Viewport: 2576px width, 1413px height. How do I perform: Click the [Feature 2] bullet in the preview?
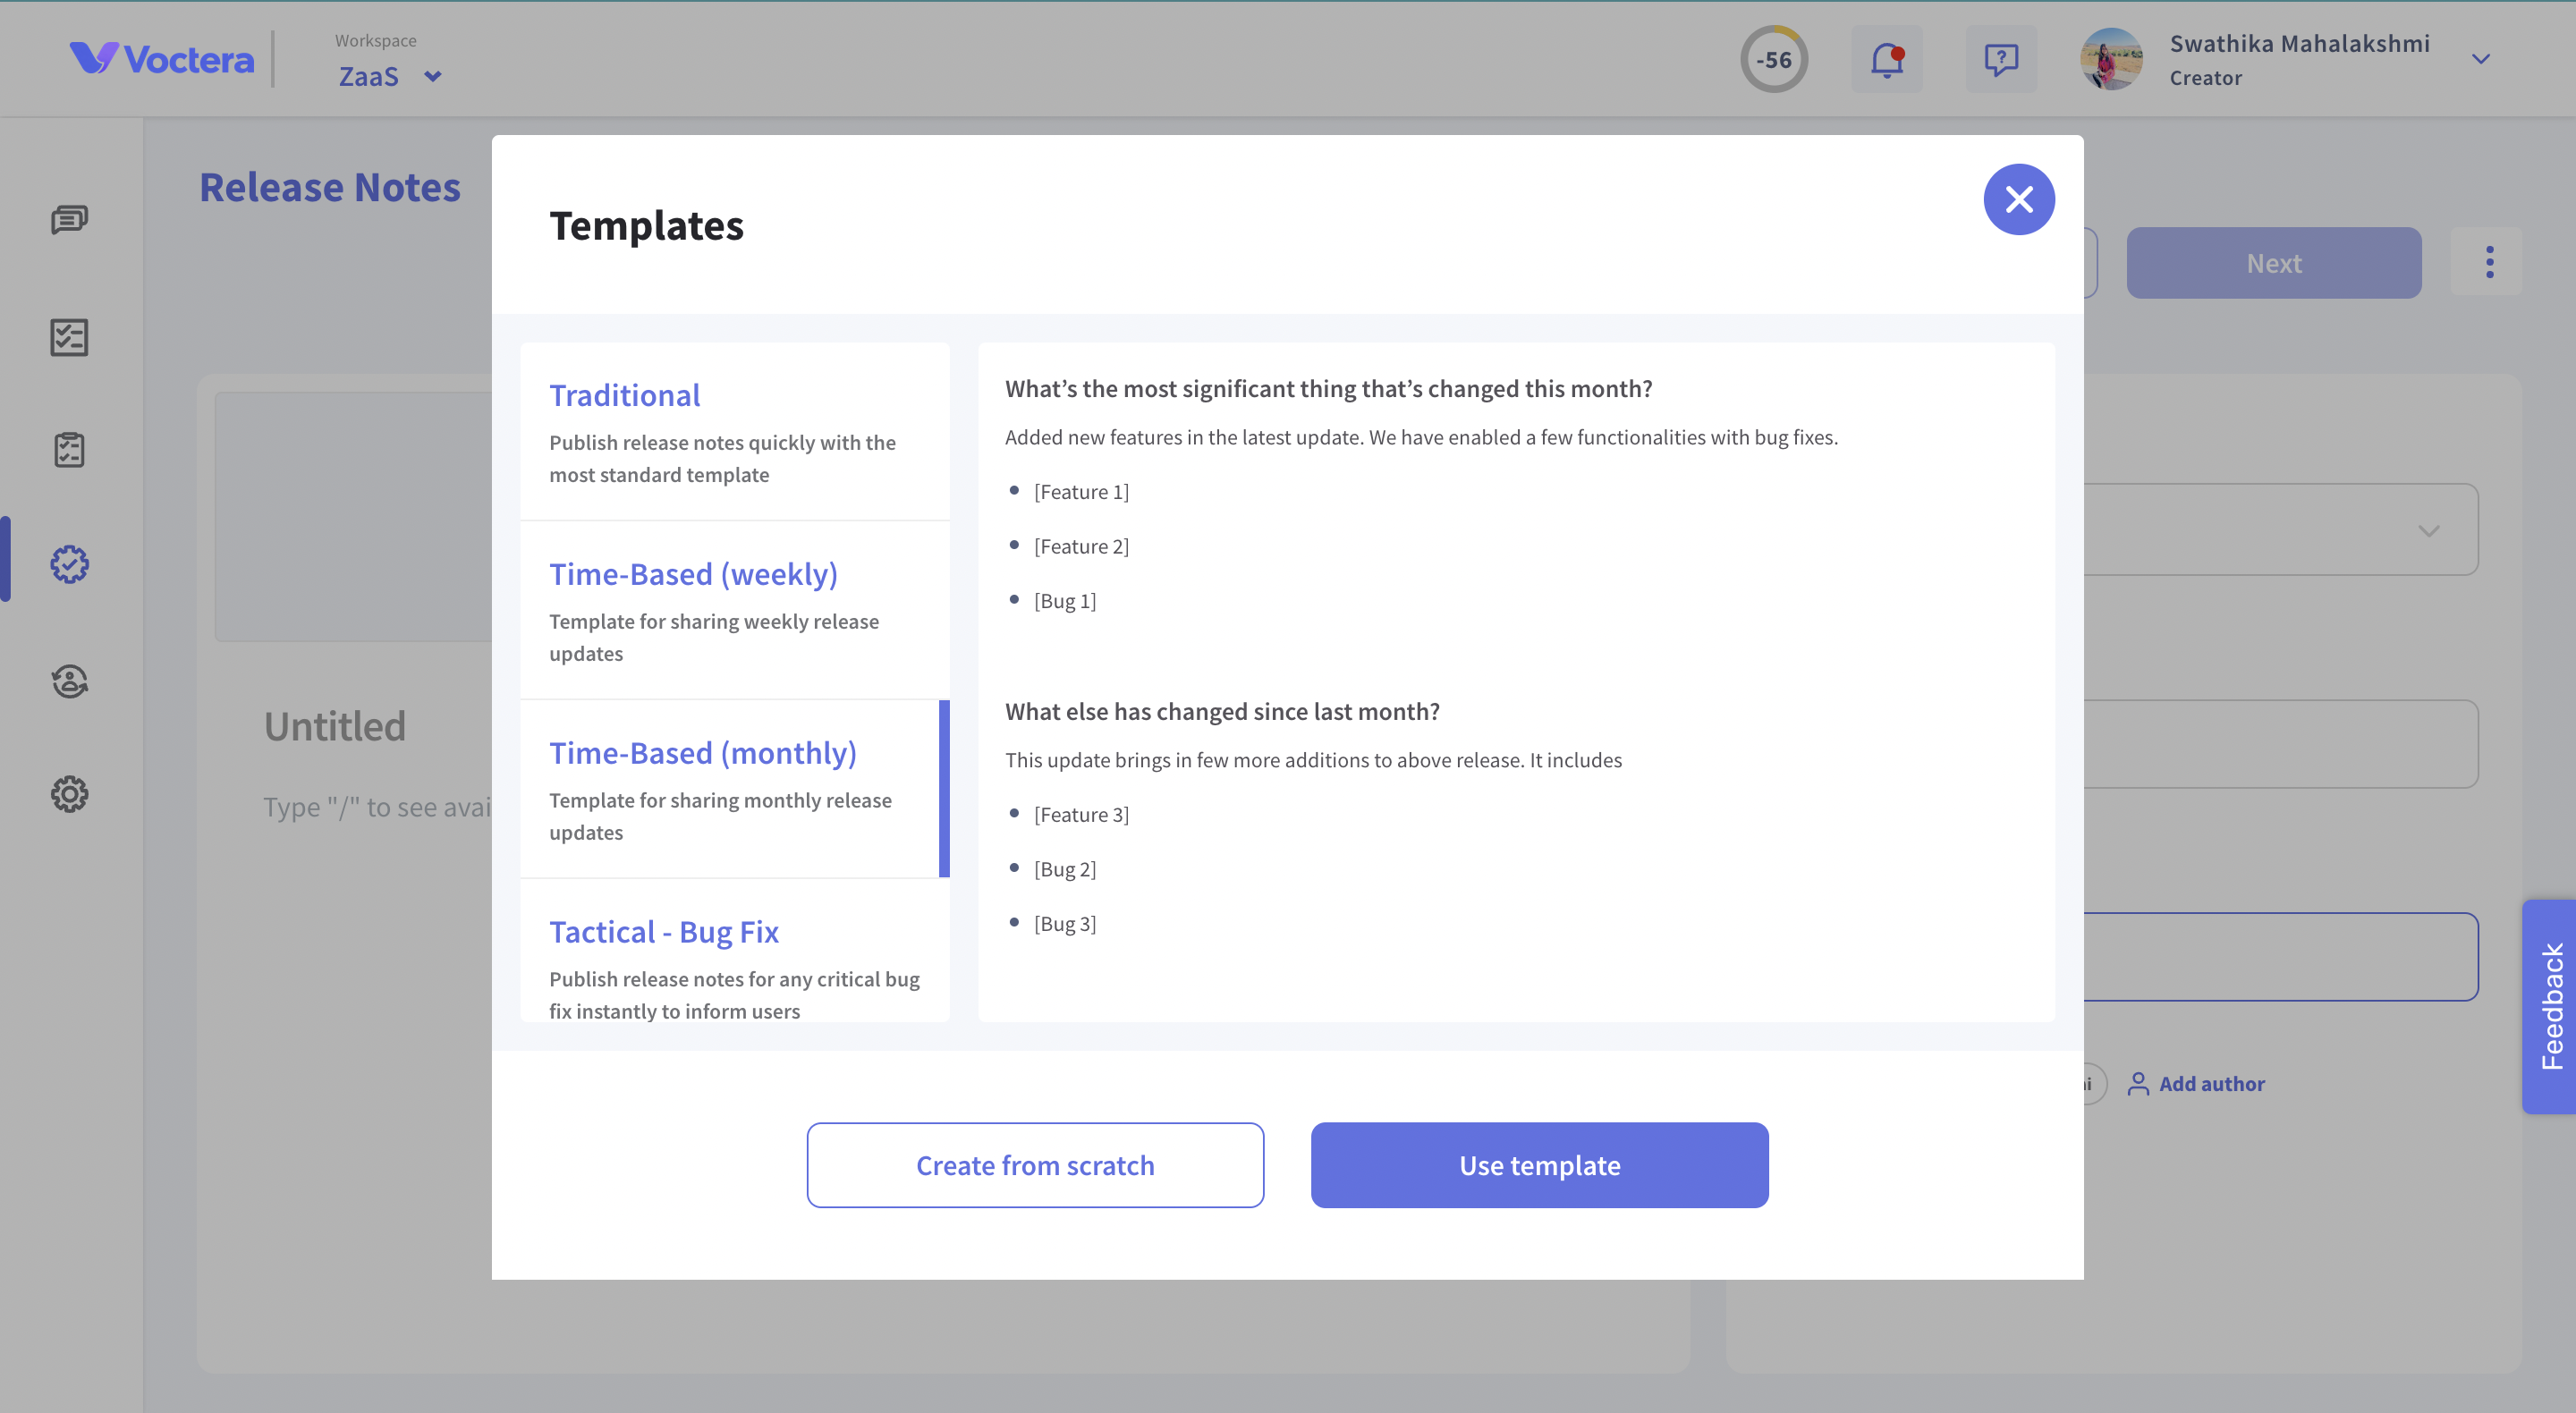tap(1081, 546)
